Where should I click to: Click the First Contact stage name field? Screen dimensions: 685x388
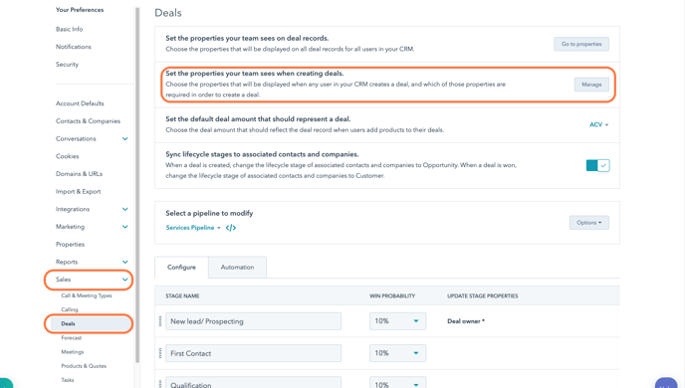coord(253,353)
